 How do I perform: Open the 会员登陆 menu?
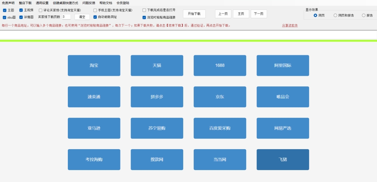(x=123, y=3)
